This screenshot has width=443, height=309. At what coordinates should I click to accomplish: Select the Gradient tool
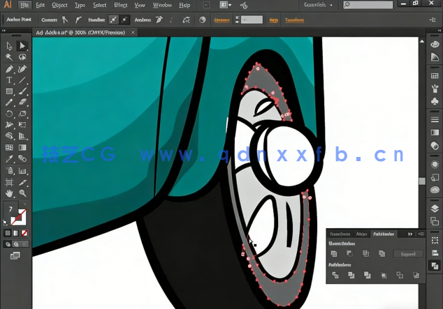click(x=22, y=147)
